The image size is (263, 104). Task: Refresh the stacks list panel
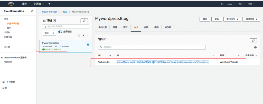pyautogui.click(x=84, y=21)
